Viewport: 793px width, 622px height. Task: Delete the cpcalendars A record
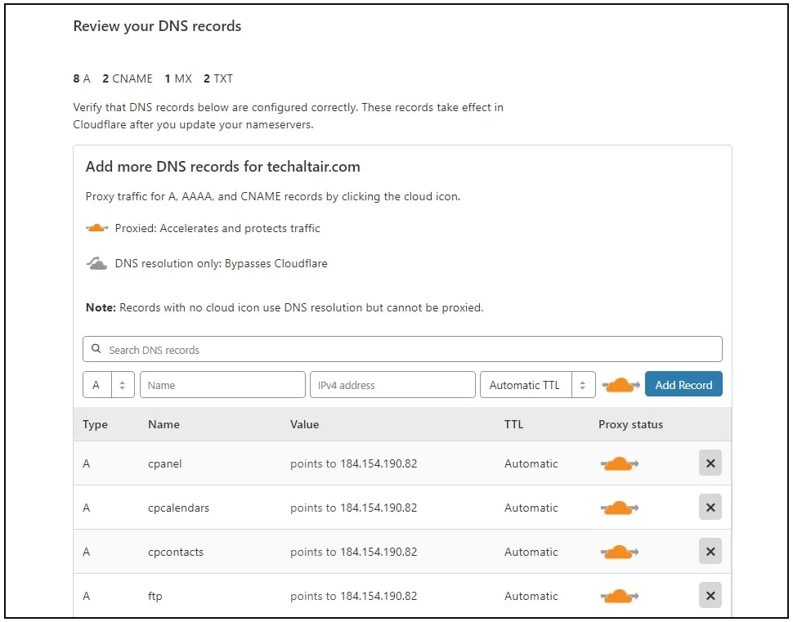(710, 508)
